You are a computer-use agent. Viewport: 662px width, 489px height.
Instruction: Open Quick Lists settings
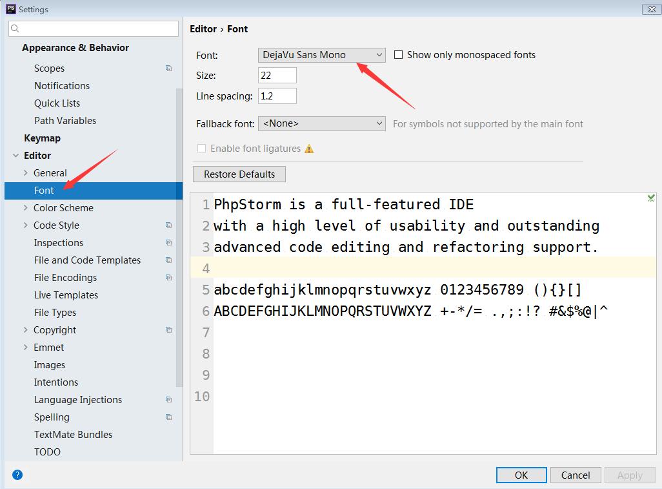pyautogui.click(x=57, y=103)
